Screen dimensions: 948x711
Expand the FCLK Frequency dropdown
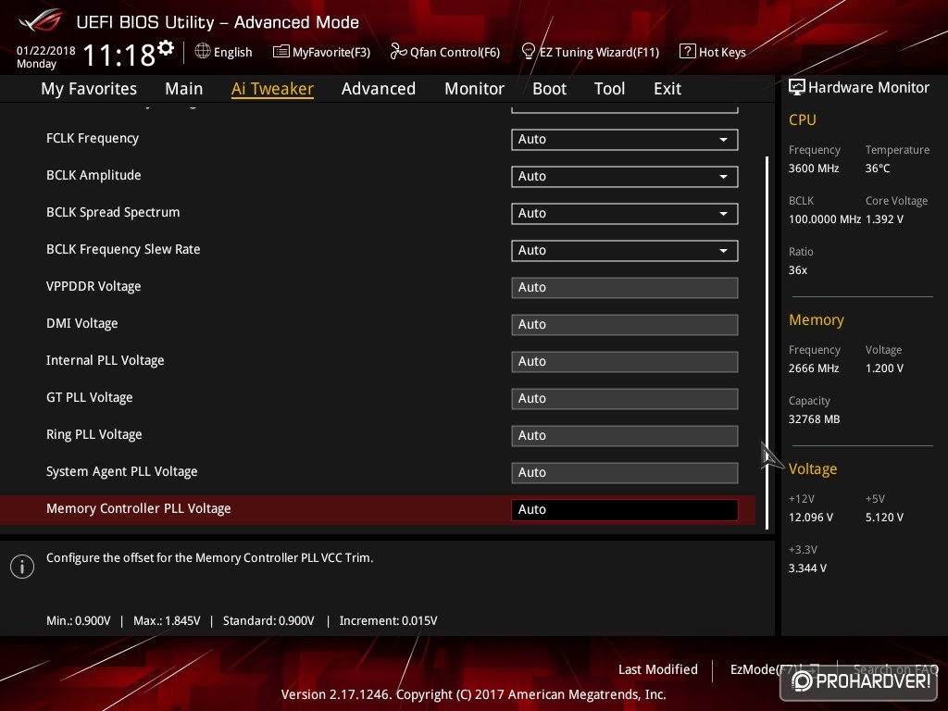coord(625,140)
